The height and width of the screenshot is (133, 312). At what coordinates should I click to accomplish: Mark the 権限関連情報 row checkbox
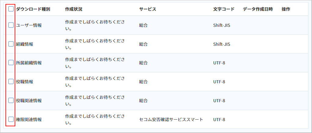coord(11,119)
